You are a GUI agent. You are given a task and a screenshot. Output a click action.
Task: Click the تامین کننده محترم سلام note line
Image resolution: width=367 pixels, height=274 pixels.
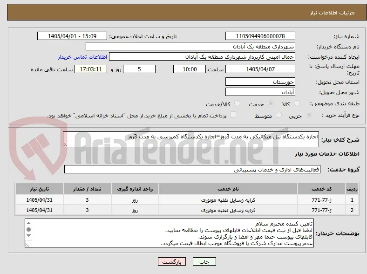tap(284, 224)
